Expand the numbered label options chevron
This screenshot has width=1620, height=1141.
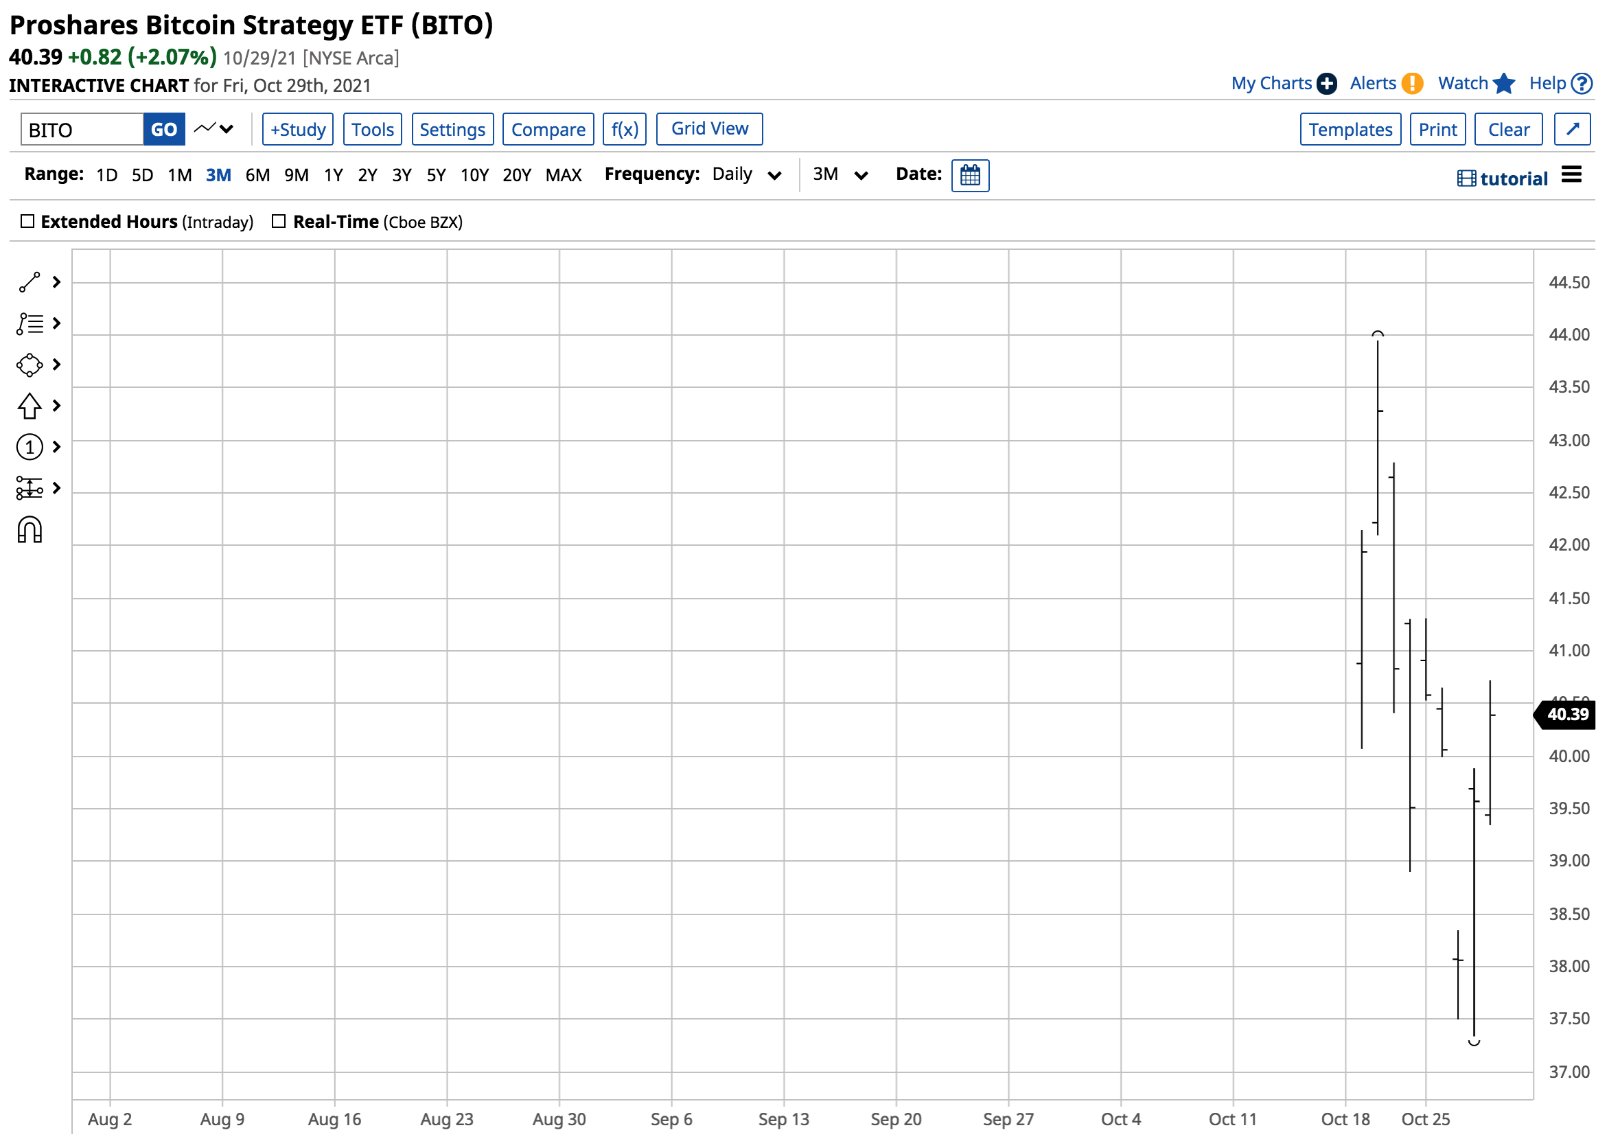point(57,447)
